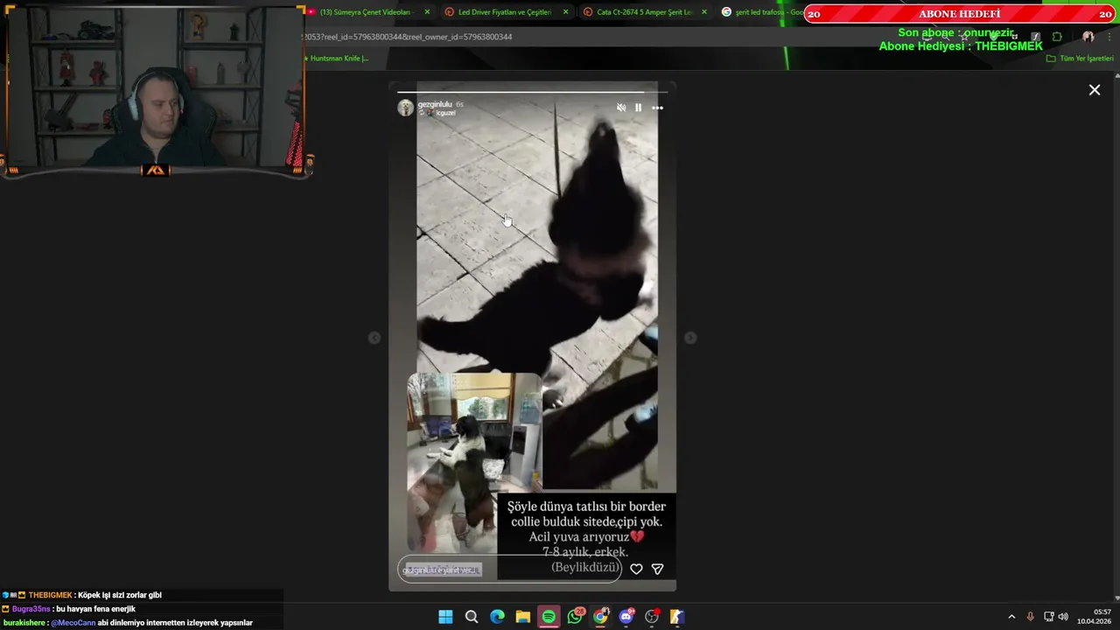Open Tüm Yer İşaretleri bookmarks folder

click(1080, 59)
